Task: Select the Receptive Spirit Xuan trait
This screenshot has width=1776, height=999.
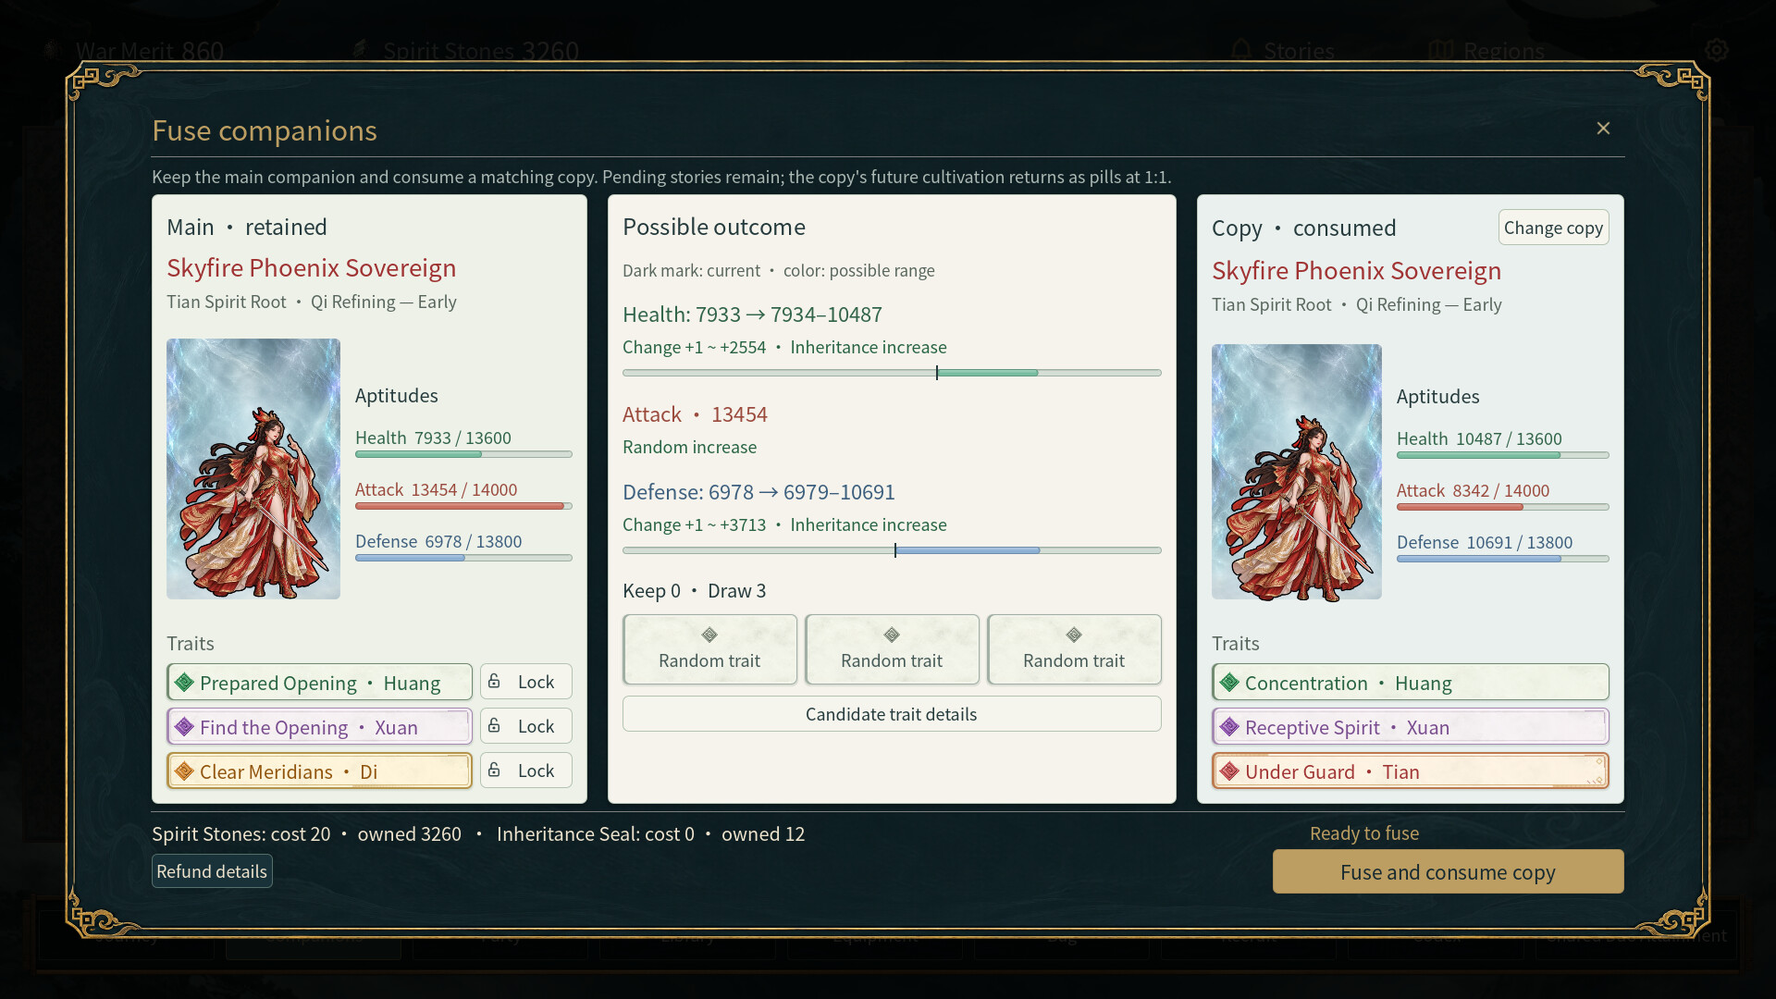Action: [1410, 727]
